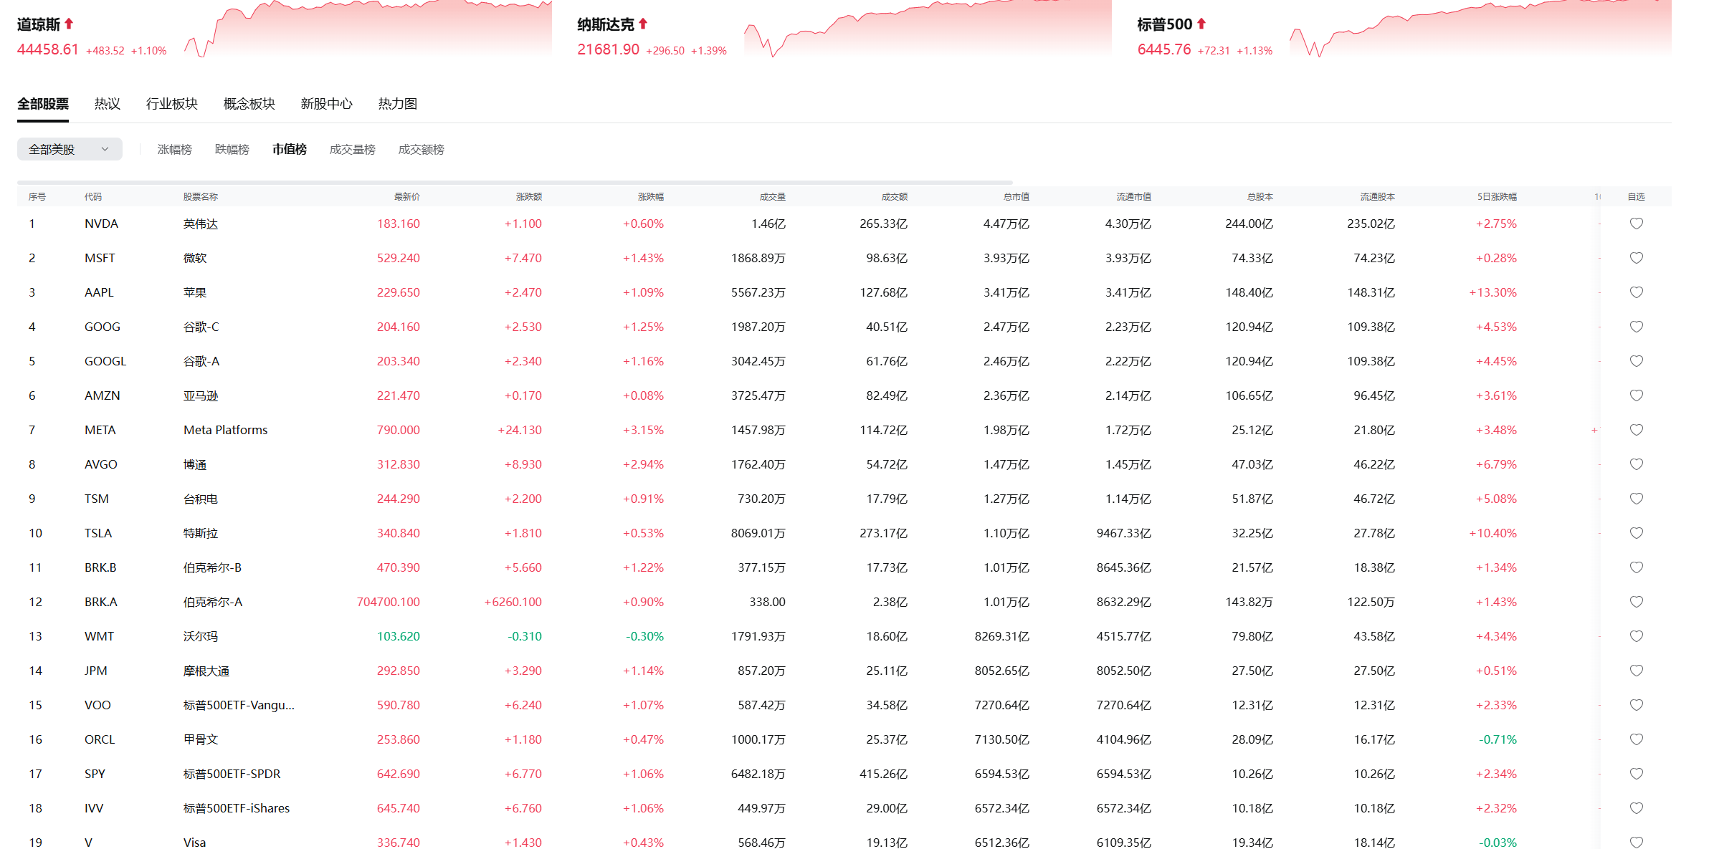This screenshot has width=1714, height=849.
Task: Click the 流通市值 column header
Action: [1134, 196]
